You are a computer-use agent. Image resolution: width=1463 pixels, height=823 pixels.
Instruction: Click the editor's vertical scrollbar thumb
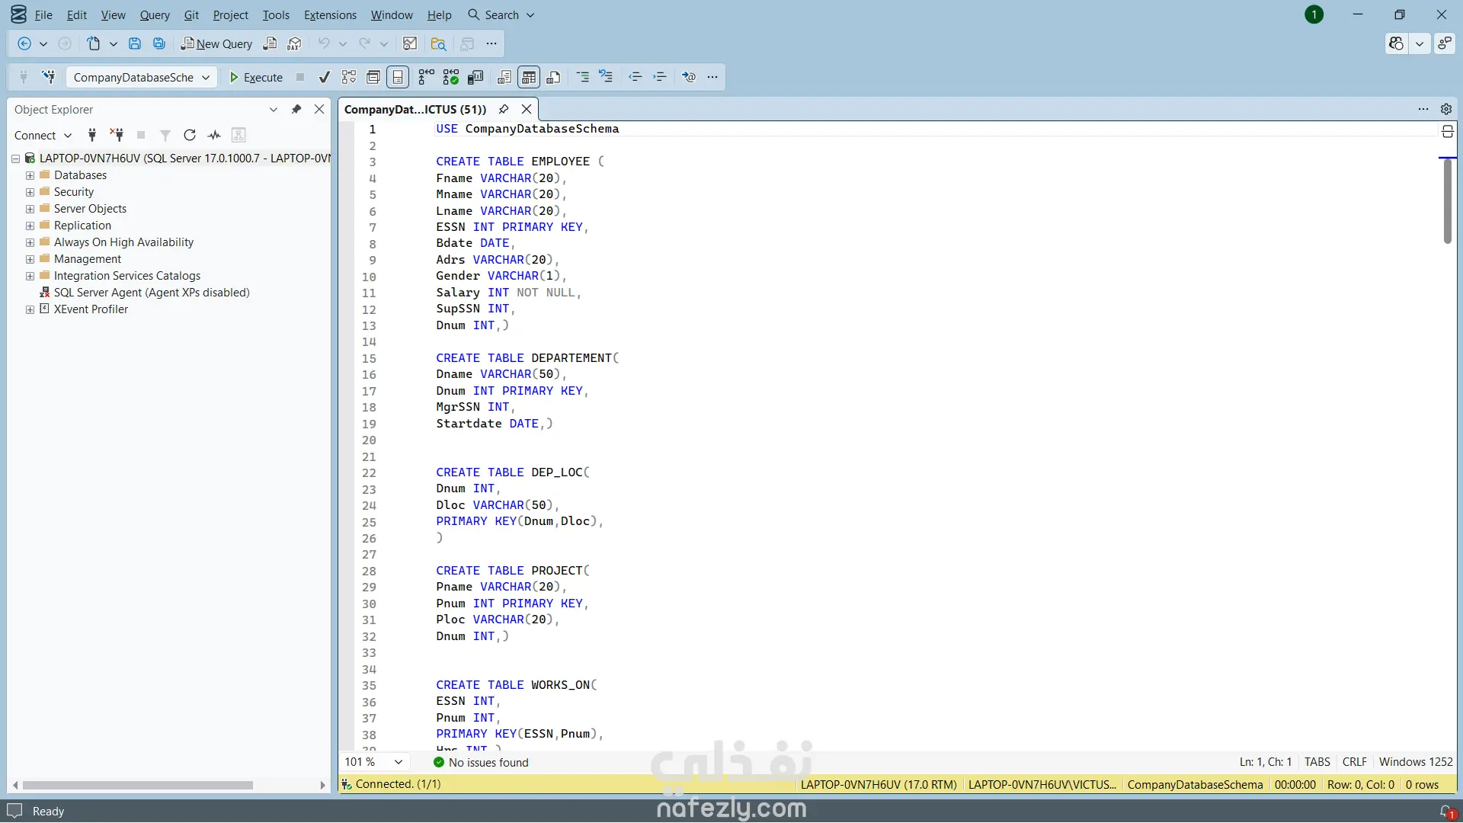(1448, 202)
